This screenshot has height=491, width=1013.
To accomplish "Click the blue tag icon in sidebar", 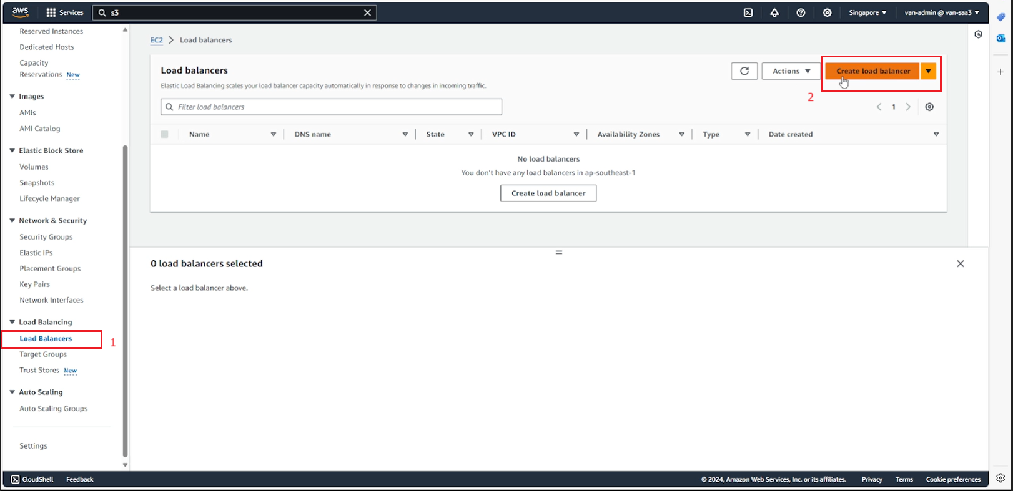I will [1001, 17].
